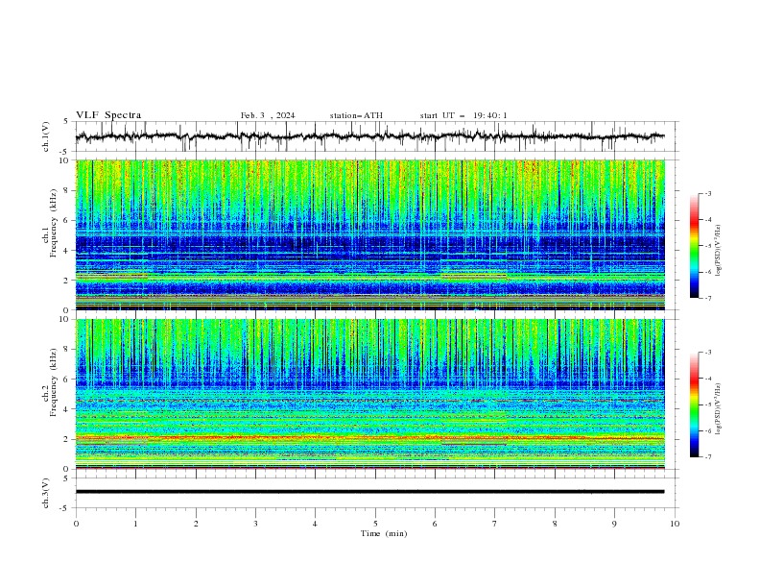Viewport: 760px width, 588px height.
Task: Click the "ch.3(V)" axis label
Action: [46, 493]
